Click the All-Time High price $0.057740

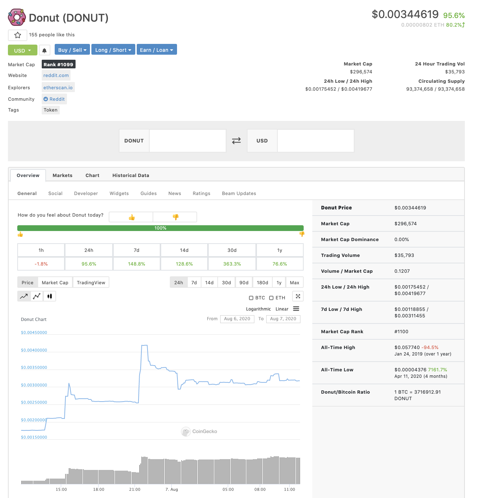[x=407, y=347]
